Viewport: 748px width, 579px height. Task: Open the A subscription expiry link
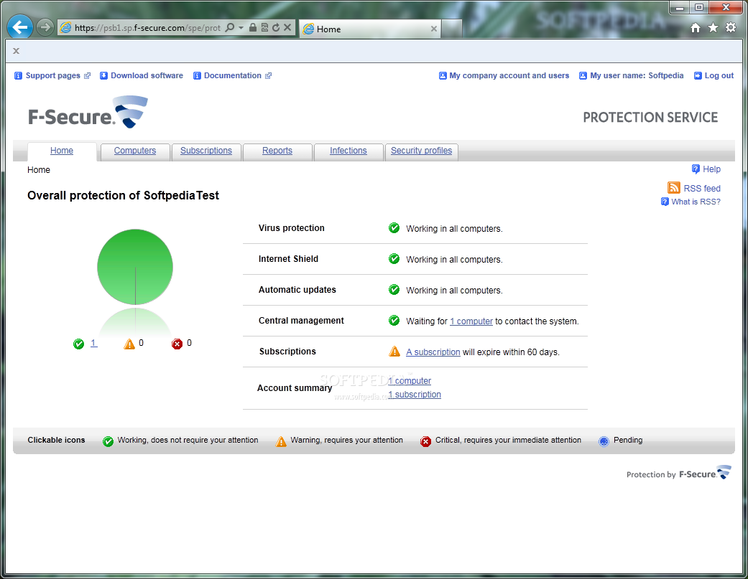click(x=433, y=352)
